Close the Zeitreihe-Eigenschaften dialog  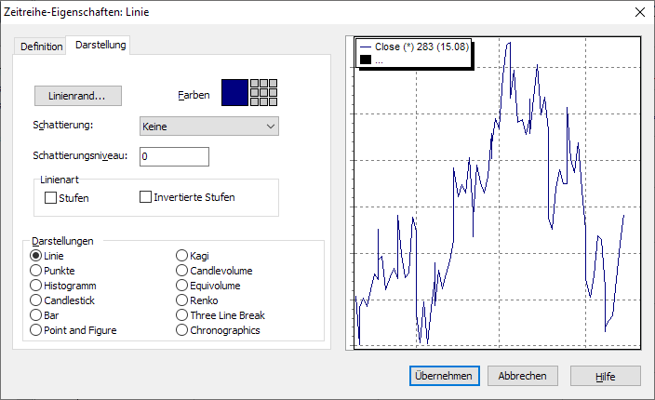pyautogui.click(x=639, y=12)
